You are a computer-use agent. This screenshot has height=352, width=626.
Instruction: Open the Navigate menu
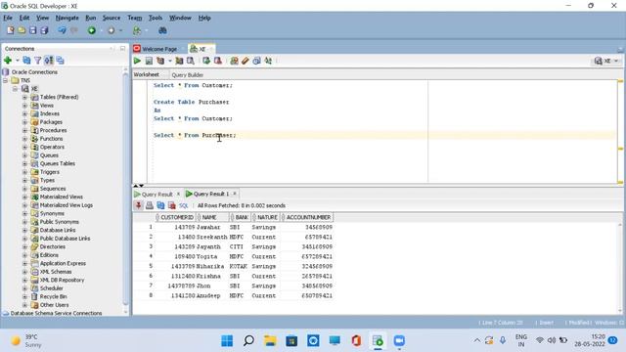[67, 18]
